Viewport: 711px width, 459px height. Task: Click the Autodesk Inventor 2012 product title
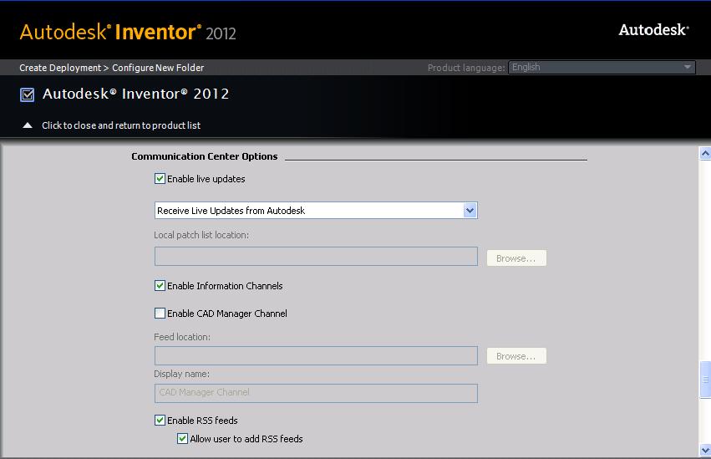135,94
